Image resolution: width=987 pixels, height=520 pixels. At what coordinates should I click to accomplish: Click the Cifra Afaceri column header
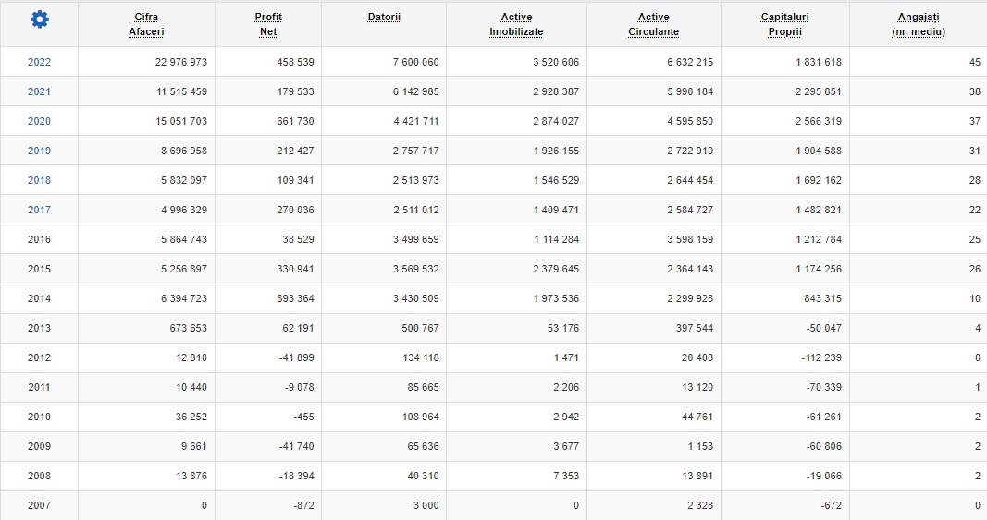(144, 24)
